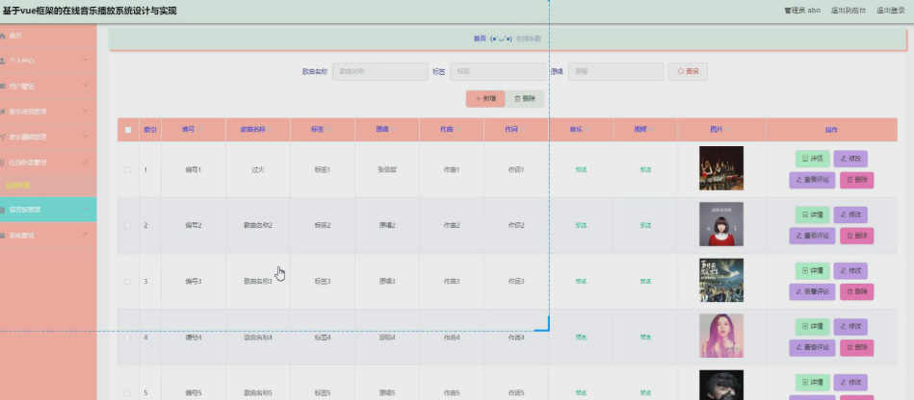Click 管理员 abo in the top bar
Screen dimensions: 914x400
pyautogui.click(x=802, y=11)
